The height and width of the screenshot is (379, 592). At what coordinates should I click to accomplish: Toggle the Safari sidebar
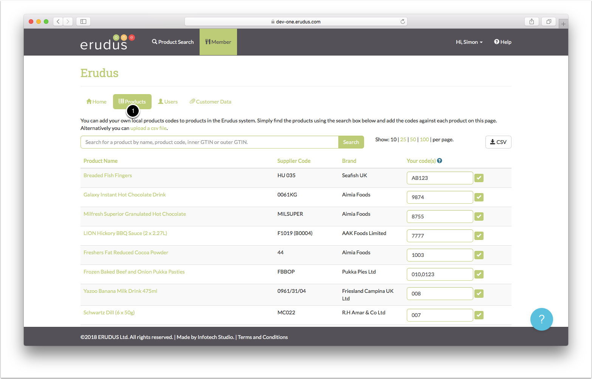83,22
